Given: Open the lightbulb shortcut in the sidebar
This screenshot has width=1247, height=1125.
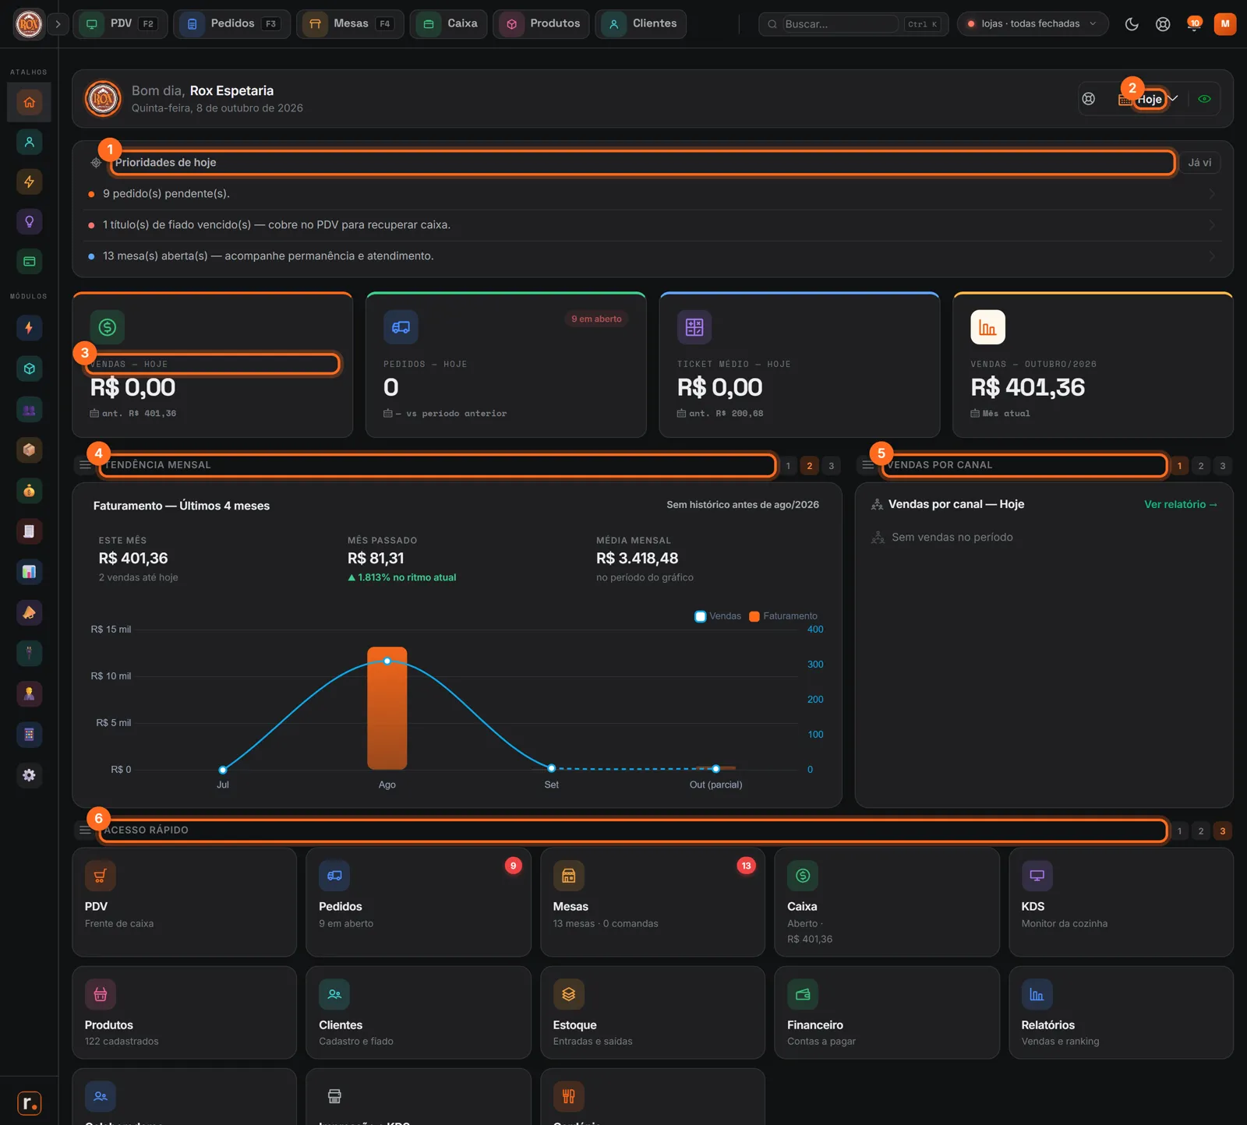Looking at the screenshot, I should coord(29,221).
